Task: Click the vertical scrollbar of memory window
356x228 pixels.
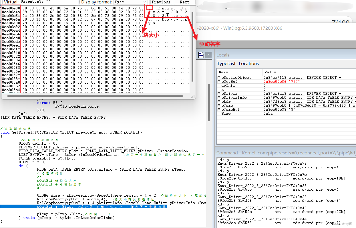Action: pyautogui.click(x=192, y=47)
